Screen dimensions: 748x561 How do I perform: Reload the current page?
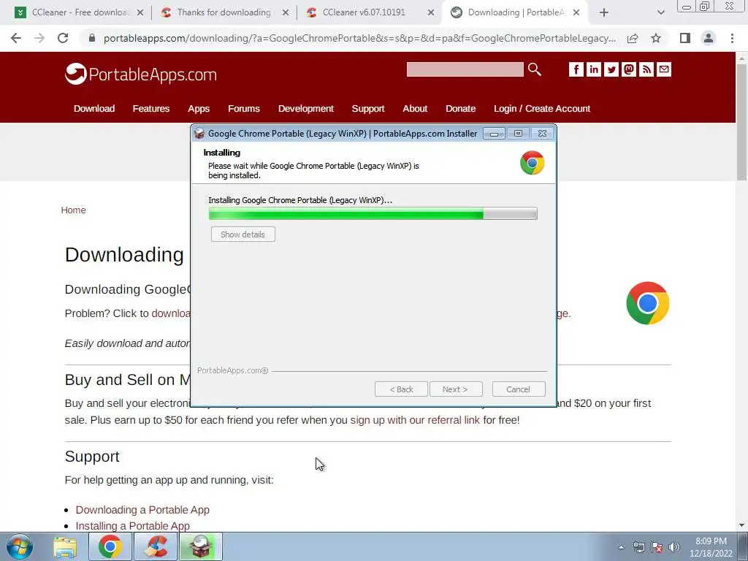coord(63,38)
